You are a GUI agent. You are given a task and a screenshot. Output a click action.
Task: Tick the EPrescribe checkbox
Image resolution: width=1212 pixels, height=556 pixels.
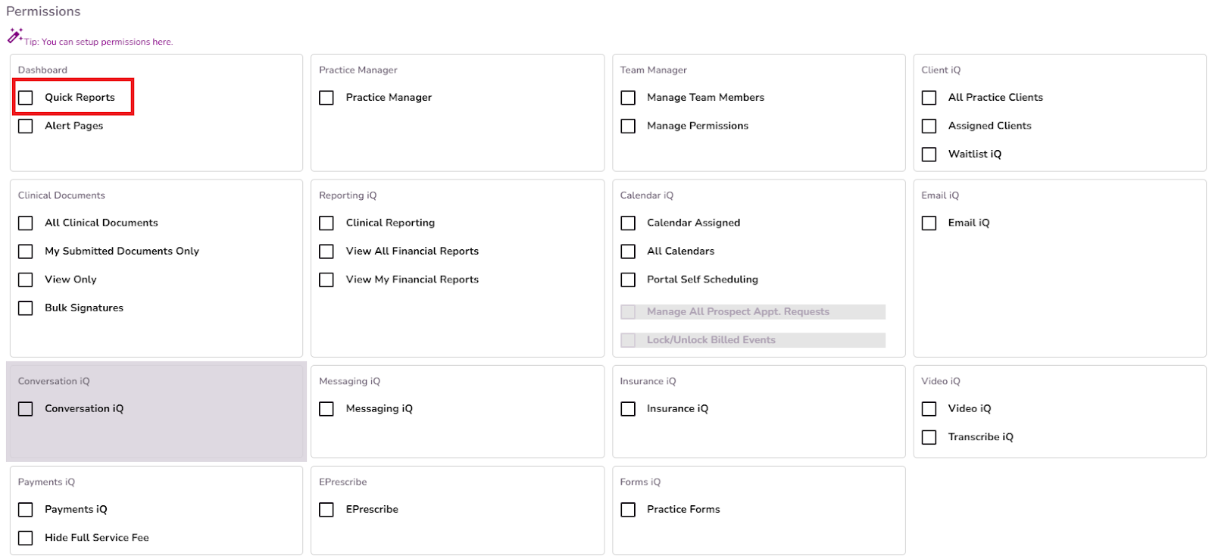326,510
